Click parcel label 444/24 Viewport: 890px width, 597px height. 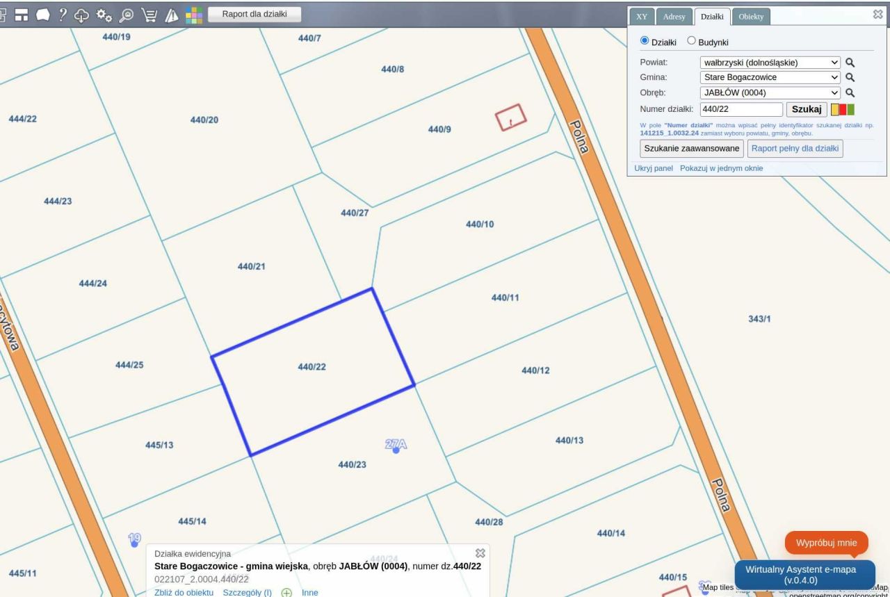(x=93, y=284)
